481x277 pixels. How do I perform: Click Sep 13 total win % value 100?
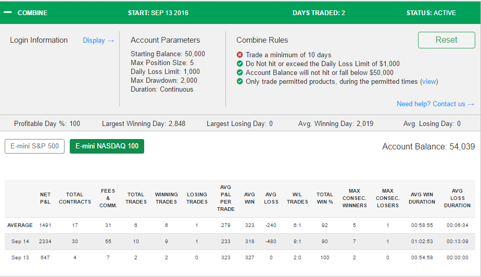tap(324, 258)
